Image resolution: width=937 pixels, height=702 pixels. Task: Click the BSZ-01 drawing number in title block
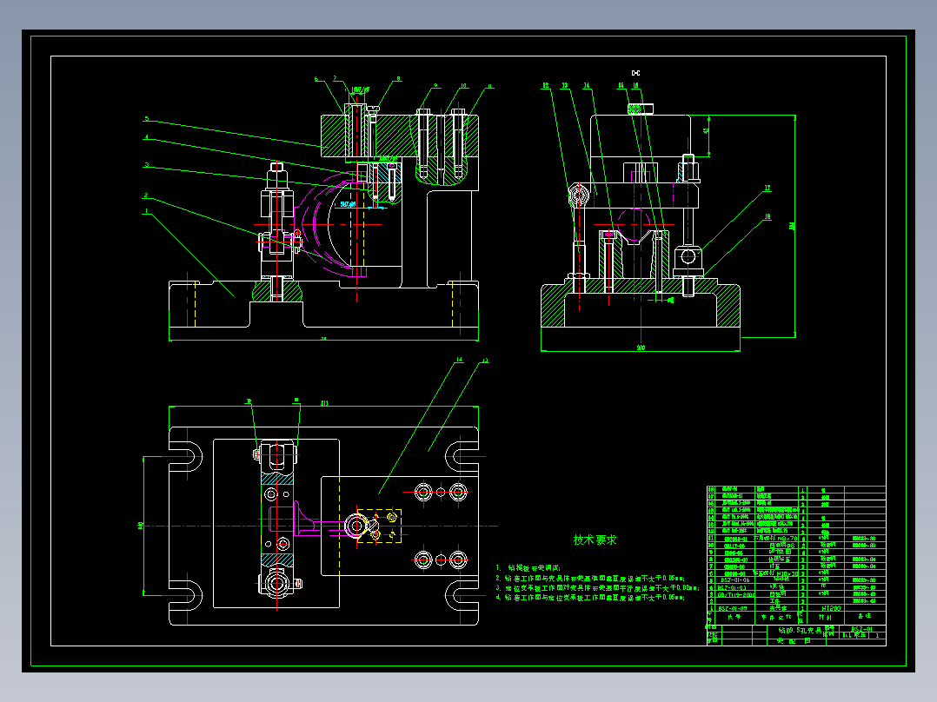tap(861, 629)
